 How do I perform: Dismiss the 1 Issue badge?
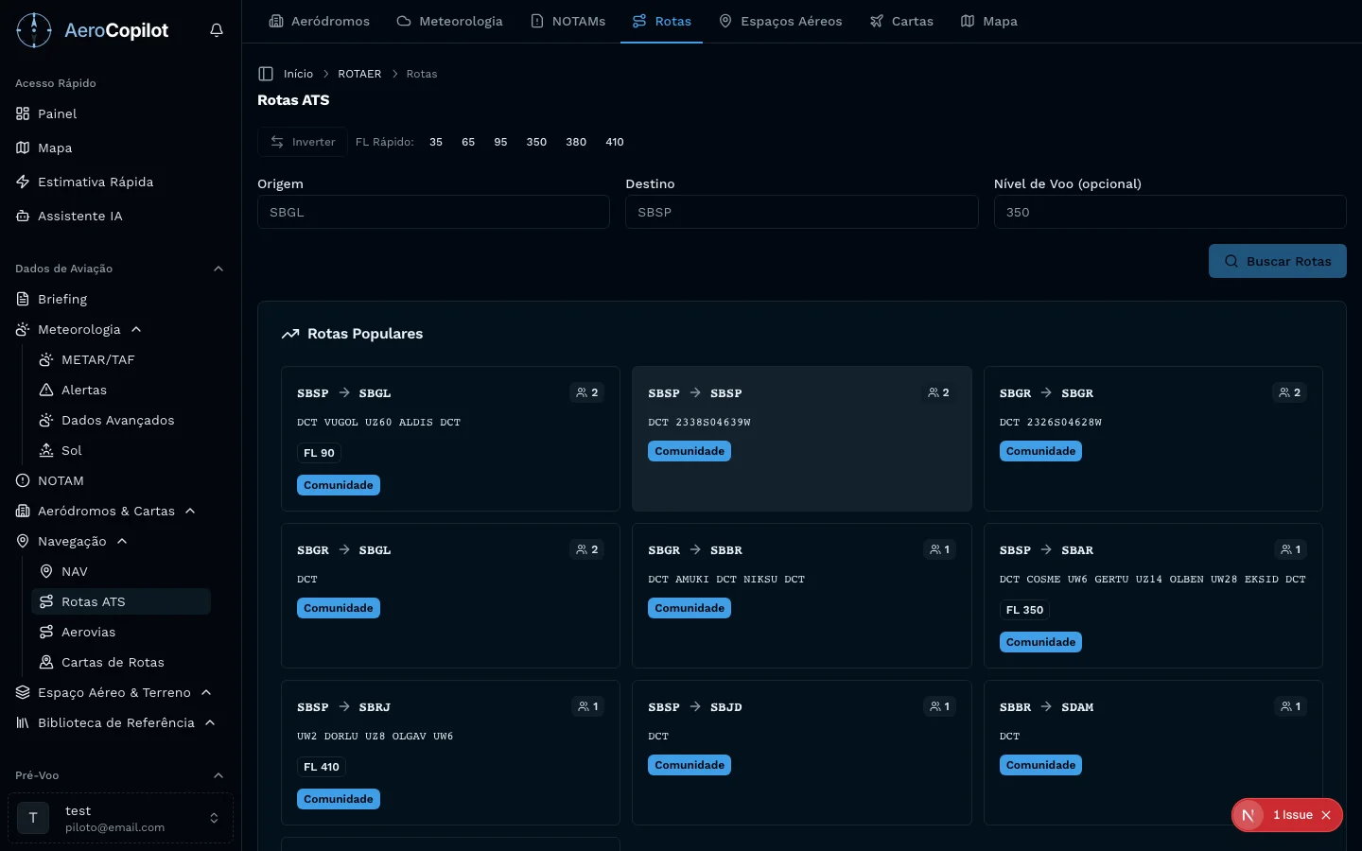tap(1326, 815)
